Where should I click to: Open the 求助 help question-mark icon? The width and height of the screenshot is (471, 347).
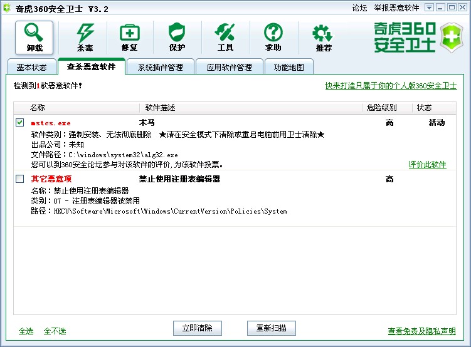pyautogui.click(x=273, y=38)
